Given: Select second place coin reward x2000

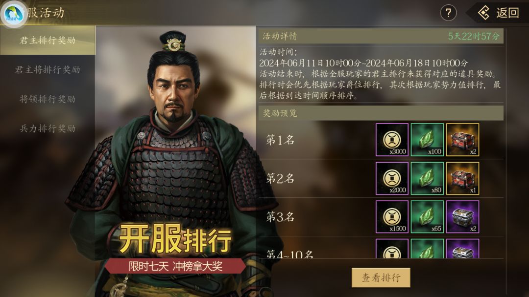Looking at the screenshot, I should pyautogui.click(x=392, y=178).
